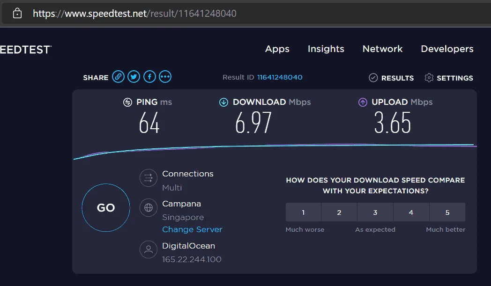Open more share options icon
The image size is (491, 286).
165,77
